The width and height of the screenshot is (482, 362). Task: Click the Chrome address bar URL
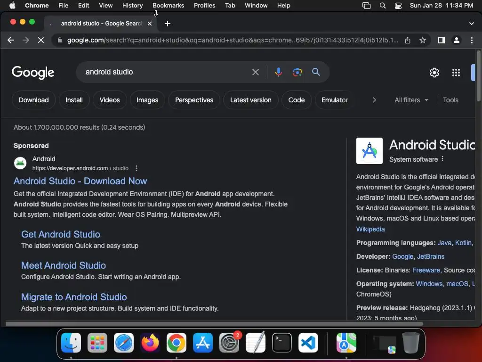tap(233, 40)
